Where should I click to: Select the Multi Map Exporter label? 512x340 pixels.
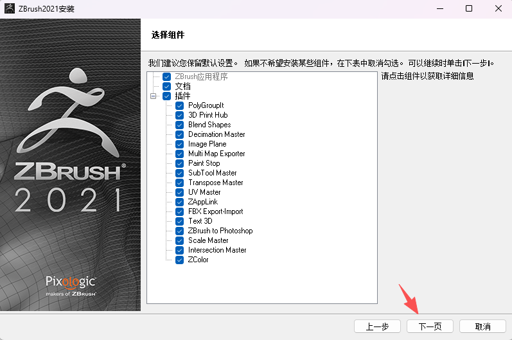[216, 154]
